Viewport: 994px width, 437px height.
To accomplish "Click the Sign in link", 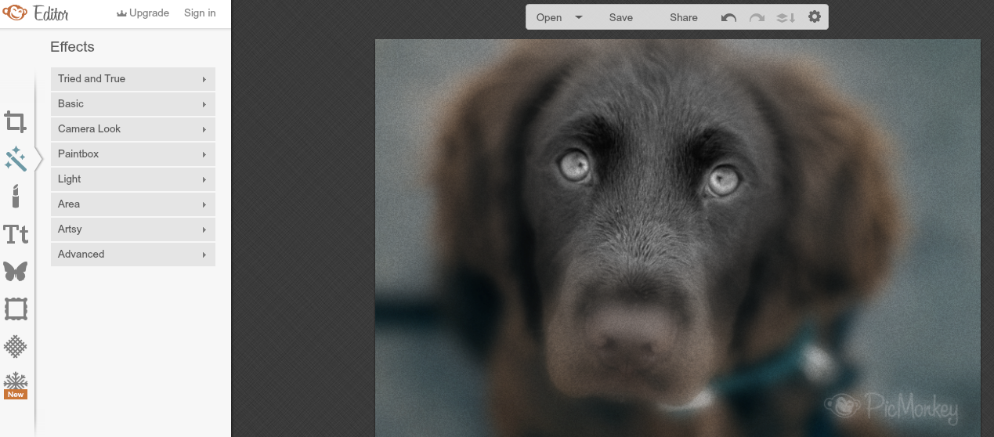I will point(200,13).
